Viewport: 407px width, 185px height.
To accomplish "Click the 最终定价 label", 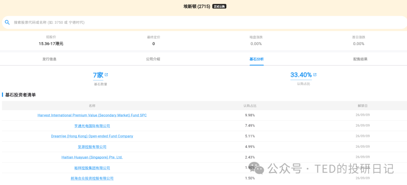I will 154,37.
